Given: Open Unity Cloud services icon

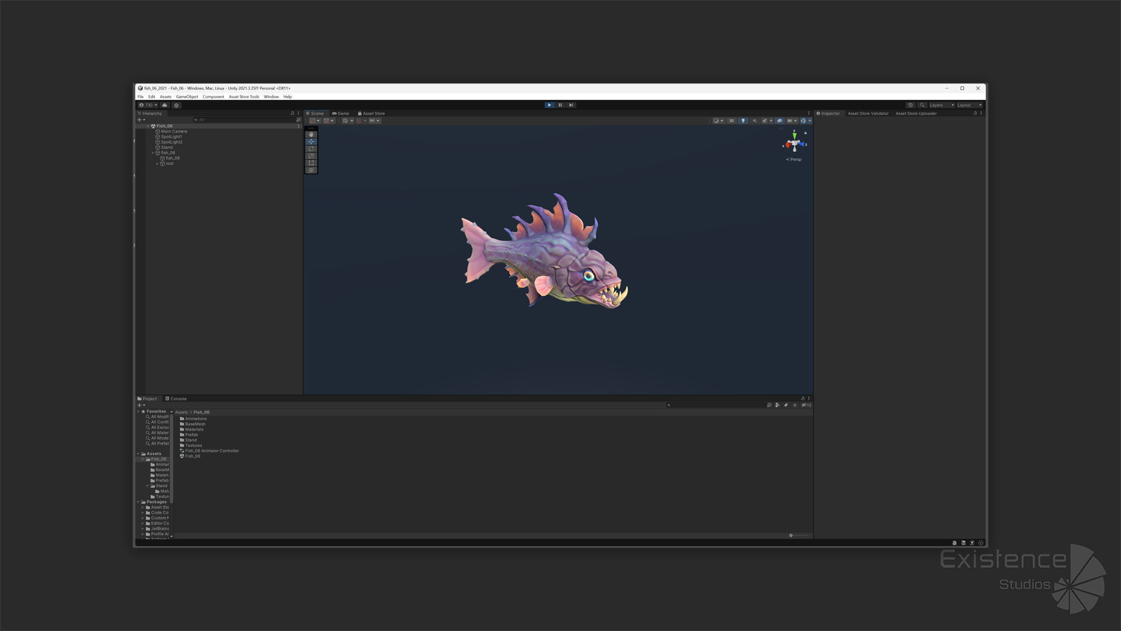Looking at the screenshot, I should click(165, 105).
